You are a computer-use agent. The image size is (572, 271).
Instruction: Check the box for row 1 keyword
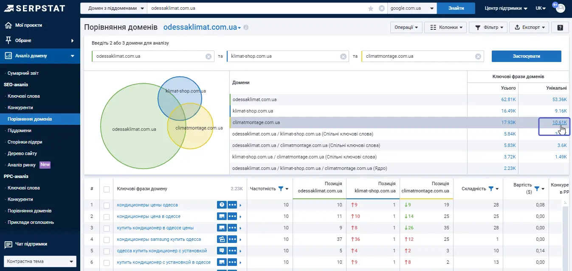(x=107, y=205)
